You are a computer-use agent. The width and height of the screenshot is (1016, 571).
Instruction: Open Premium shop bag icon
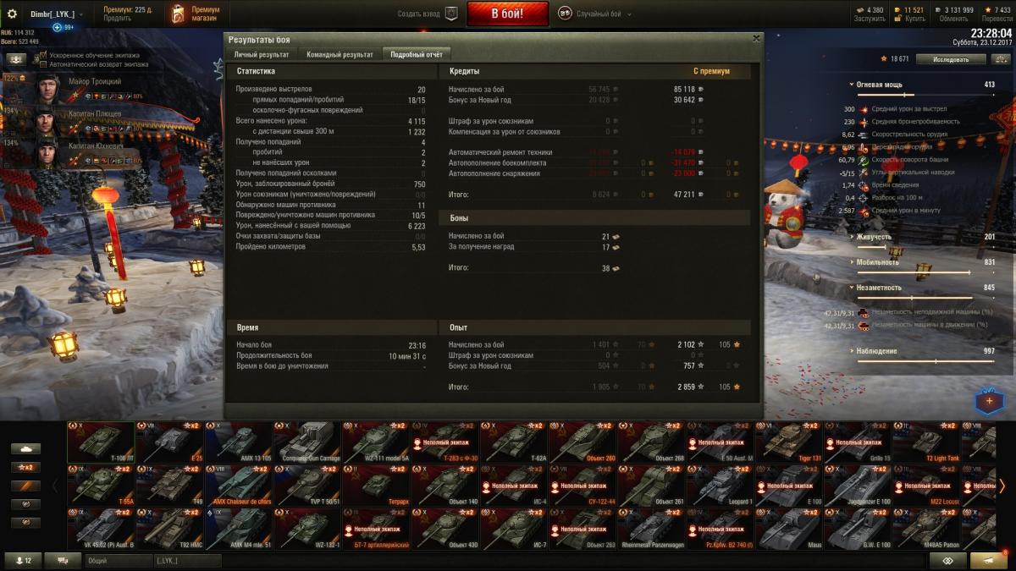(x=178, y=14)
